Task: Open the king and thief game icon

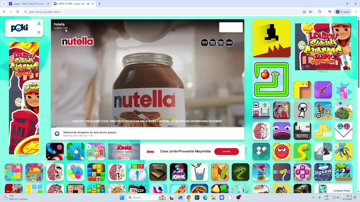Action: click(x=282, y=110)
